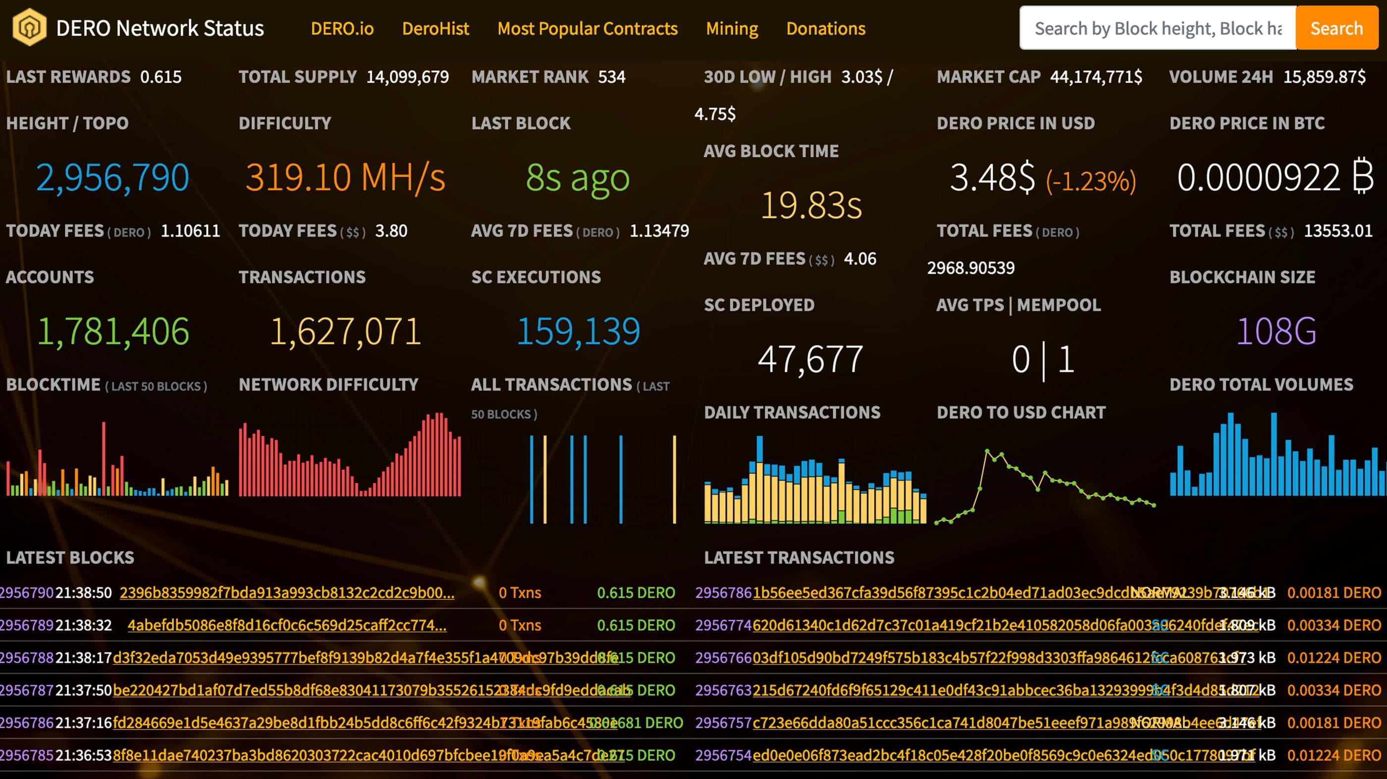Select block height 2956789 in Latest Blocks
This screenshot has width=1387, height=779.
(x=26, y=625)
